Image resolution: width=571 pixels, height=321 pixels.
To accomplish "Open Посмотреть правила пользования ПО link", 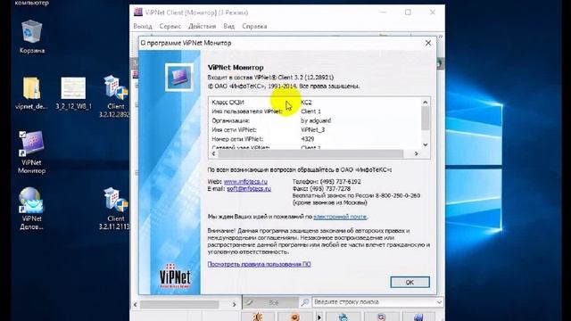I will [259, 264].
